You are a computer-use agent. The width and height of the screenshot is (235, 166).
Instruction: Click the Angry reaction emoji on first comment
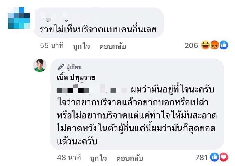tap(214, 45)
